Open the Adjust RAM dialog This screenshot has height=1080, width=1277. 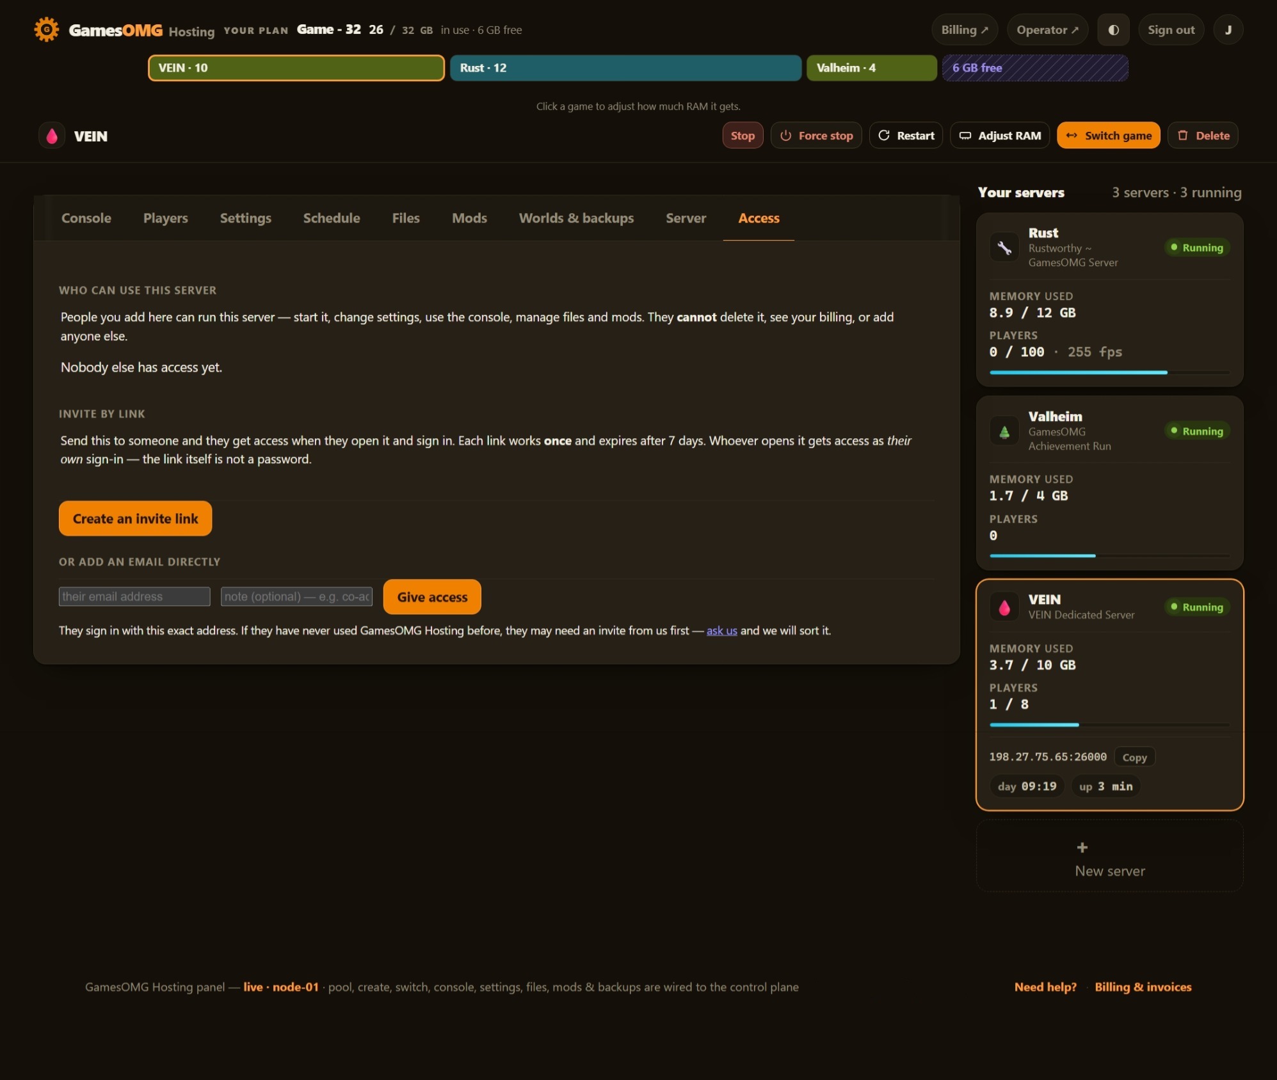point(1000,136)
